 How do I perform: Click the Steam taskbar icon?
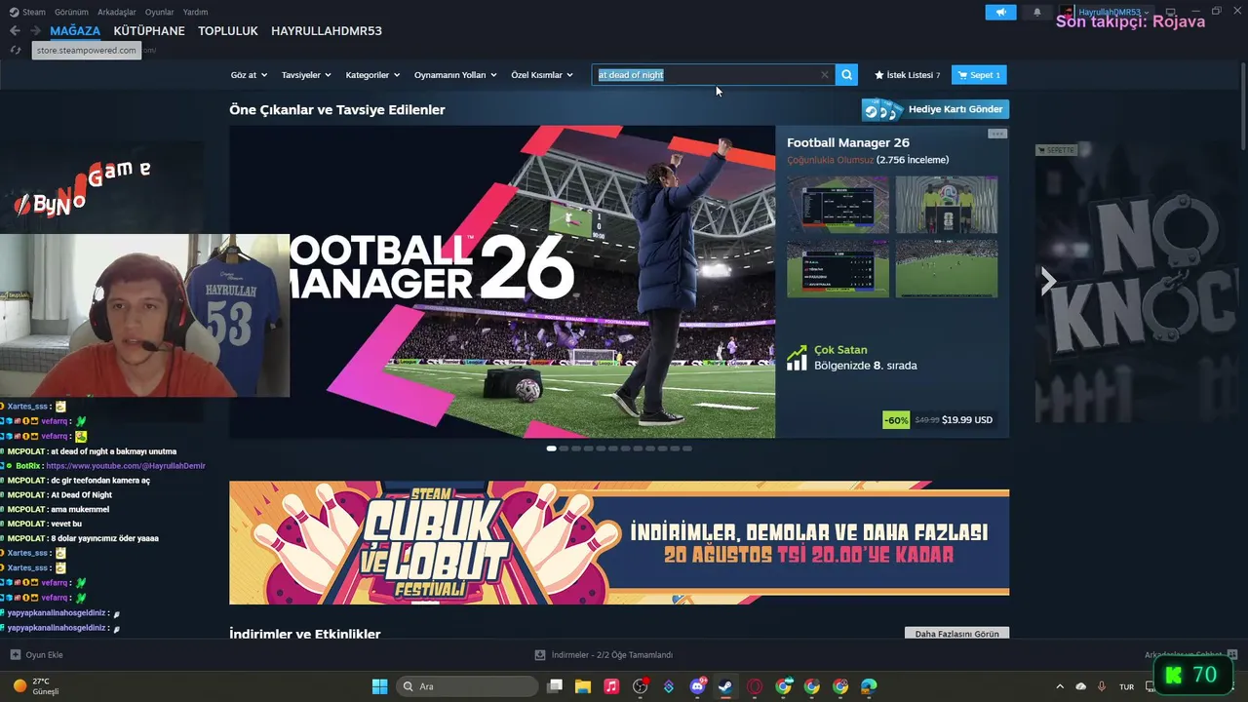coord(726,686)
